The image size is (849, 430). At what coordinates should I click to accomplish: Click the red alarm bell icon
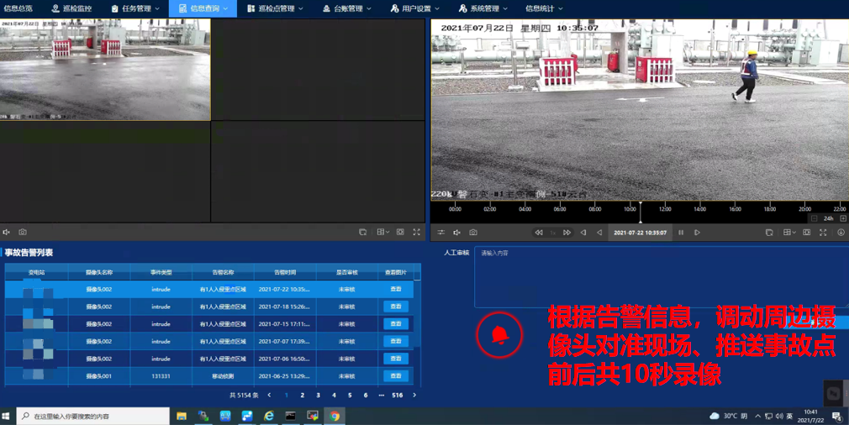pos(499,335)
